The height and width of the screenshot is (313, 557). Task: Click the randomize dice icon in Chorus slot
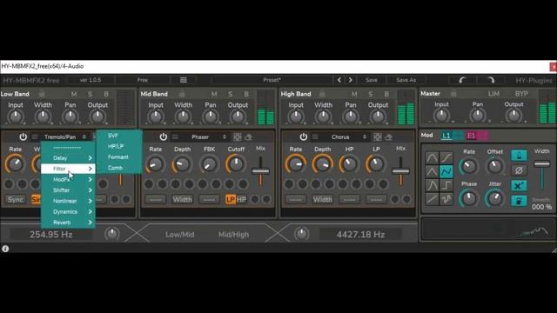pyautogui.click(x=377, y=137)
